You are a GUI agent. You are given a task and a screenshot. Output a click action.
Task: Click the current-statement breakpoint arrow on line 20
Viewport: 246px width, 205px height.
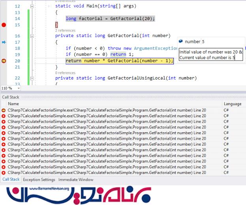(4, 61)
